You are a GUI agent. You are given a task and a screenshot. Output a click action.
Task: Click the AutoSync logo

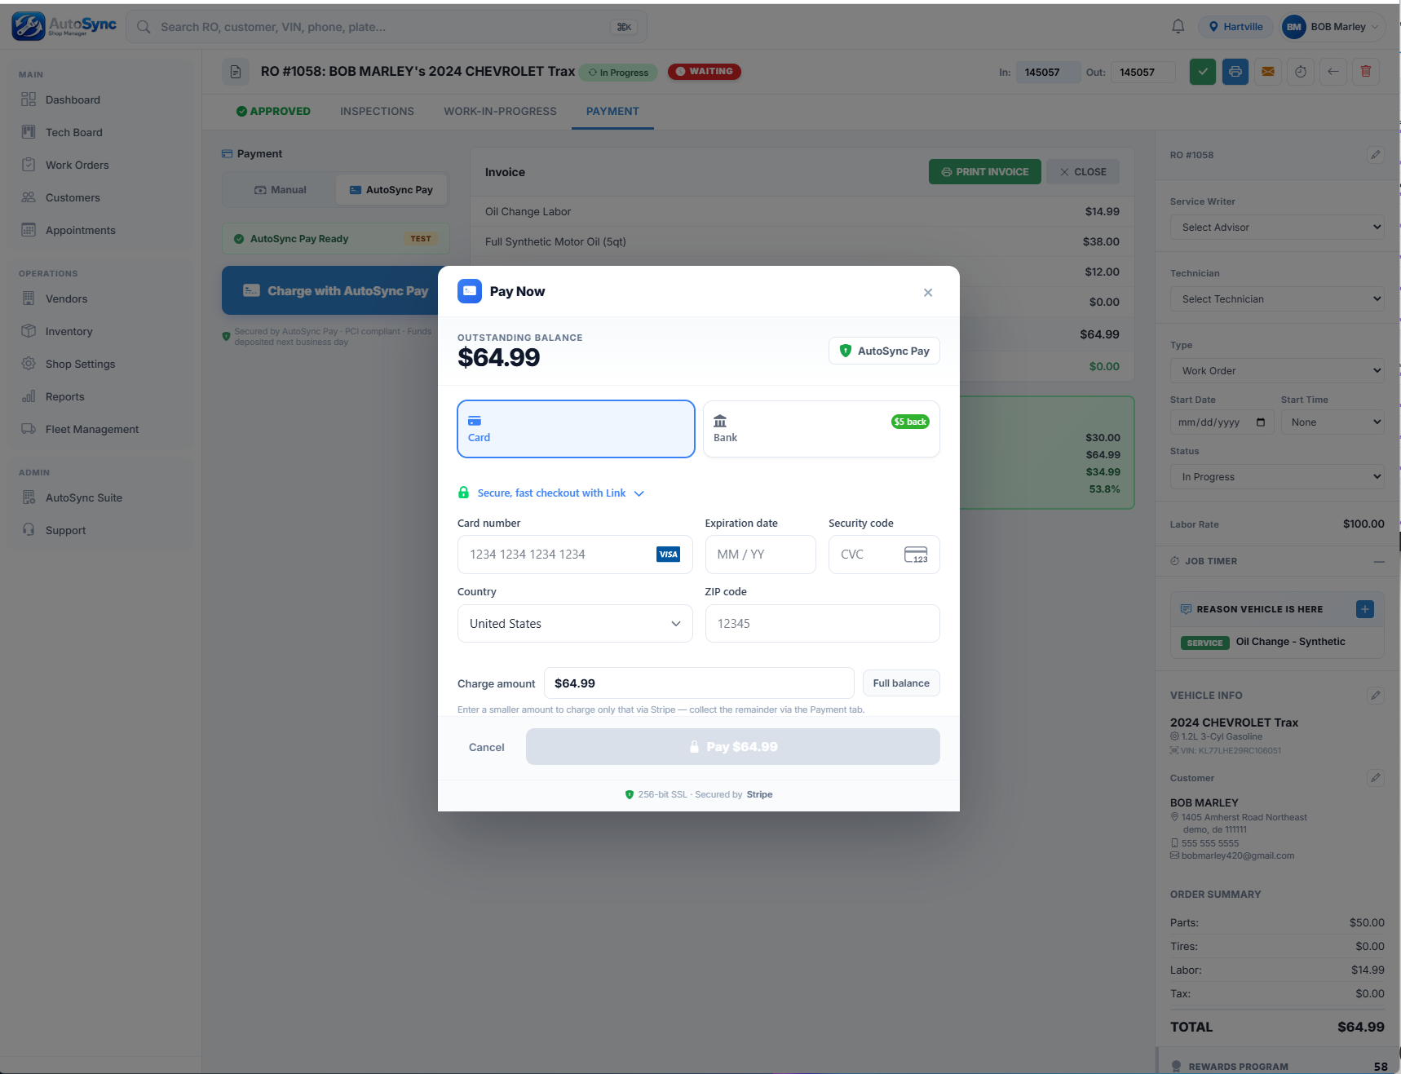64,26
